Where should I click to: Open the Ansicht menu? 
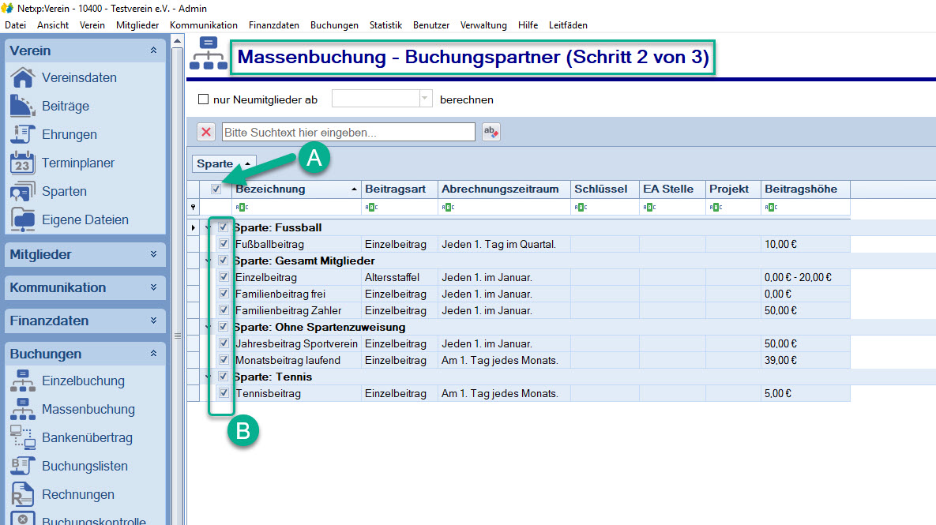coord(53,25)
